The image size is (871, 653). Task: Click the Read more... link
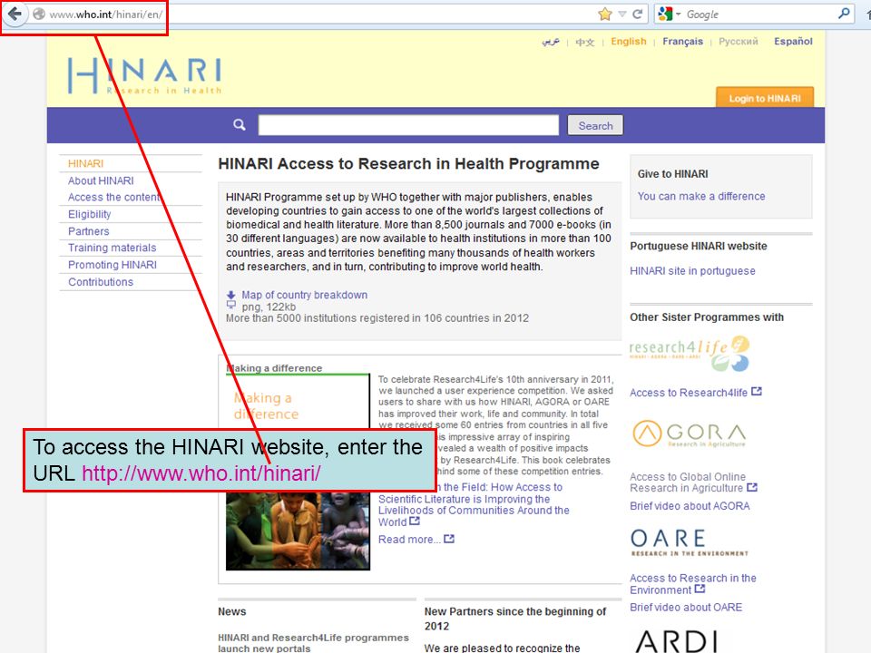pyautogui.click(x=409, y=539)
